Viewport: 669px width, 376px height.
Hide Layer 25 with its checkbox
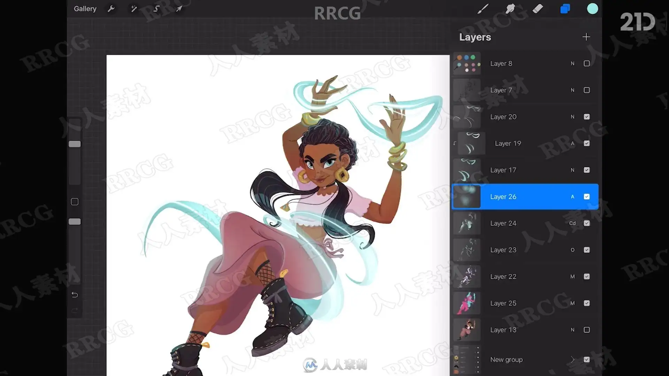(587, 303)
